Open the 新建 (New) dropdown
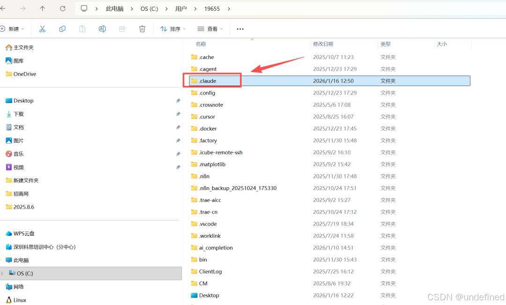The height and width of the screenshot is (305, 506). click(12, 29)
